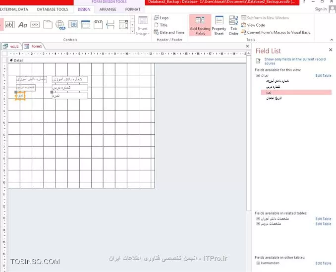The width and height of the screenshot is (336, 272).
Task: Close the Form1 document window
Action: pyautogui.click(x=247, y=46)
